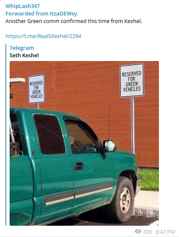Open WhipLash347 sender profile name
The height and width of the screenshot is (237, 179).
(x=23, y=6)
